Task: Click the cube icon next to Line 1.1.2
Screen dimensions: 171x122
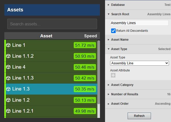Action: 8,56
